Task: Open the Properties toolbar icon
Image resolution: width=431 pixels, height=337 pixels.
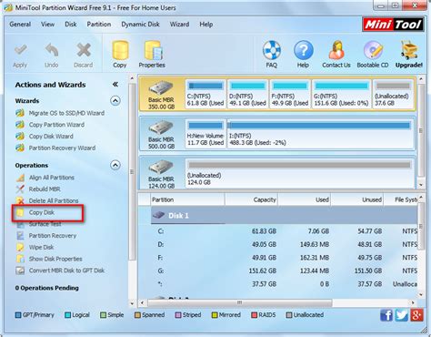Action: [x=153, y=50]
